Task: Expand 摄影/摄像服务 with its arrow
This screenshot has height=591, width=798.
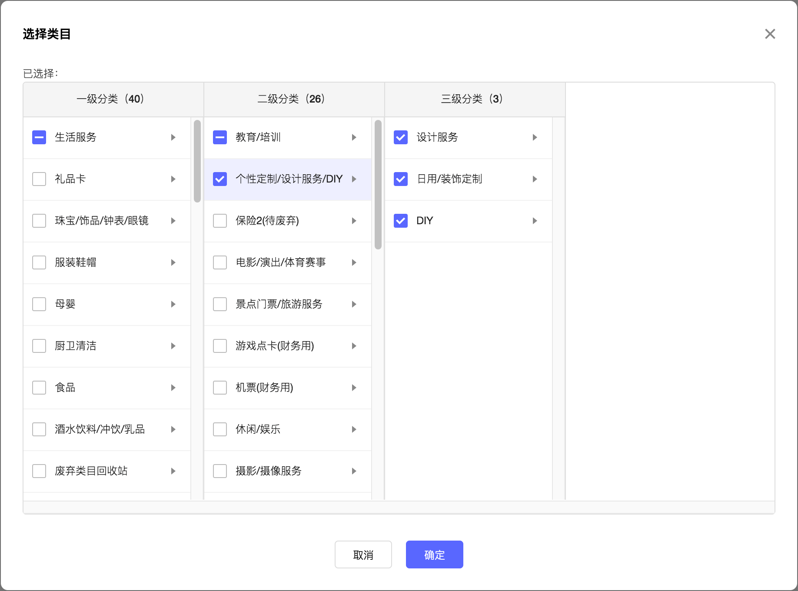Action: 354,471
